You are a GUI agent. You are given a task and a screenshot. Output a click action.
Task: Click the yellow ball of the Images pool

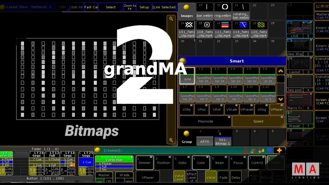(x=187, y=7)
